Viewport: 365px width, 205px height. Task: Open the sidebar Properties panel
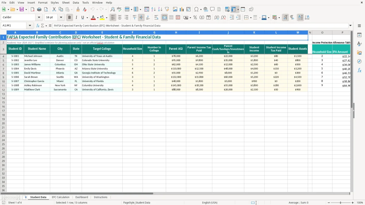(359, 35)
